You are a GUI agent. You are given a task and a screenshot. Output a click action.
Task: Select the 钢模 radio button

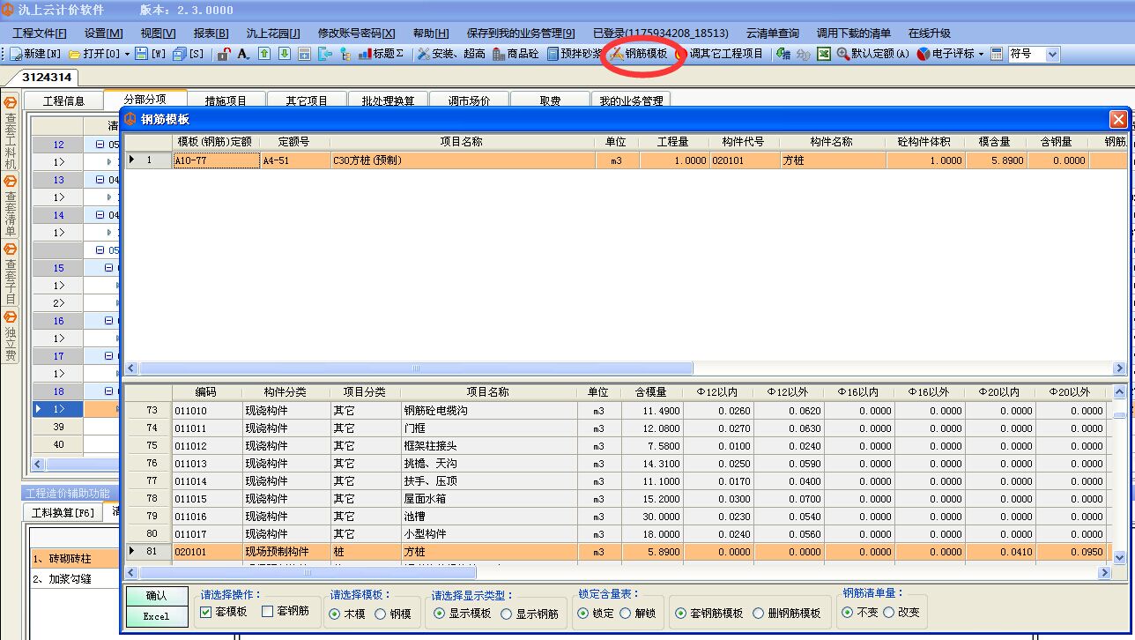[x=381, y=614]
